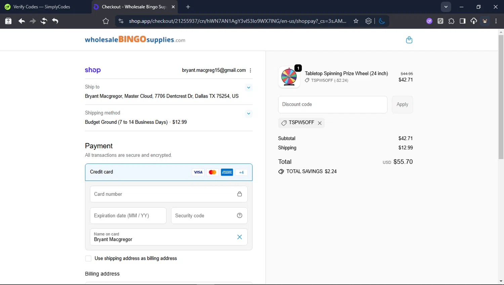Open the Extensions puzzle piece menu
This screenshot has height=285, width=504.
coord(451,21)
